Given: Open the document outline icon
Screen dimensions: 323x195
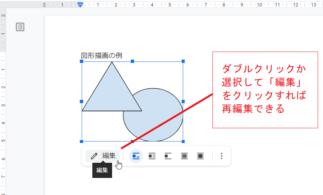Looking at the screenshot, I should point(20,27).
